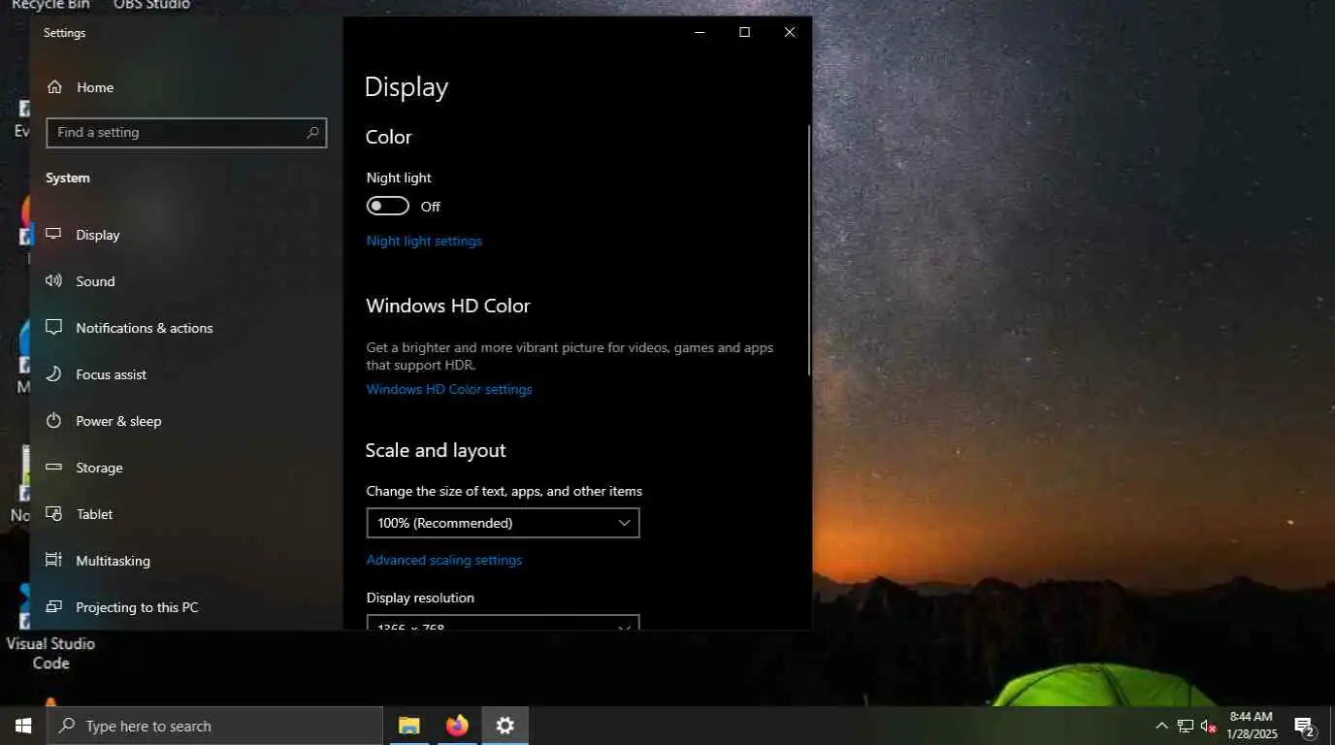Screen dimensions: 1335x745
Task: Open Night light settings link
Action: (x=424, y=241)
